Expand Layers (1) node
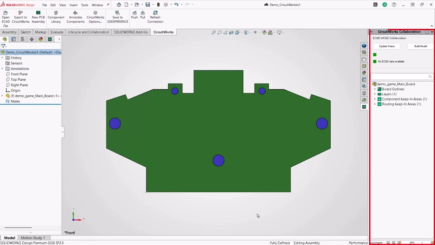The height and width of the screenshot is (245, 435). (x=375, y=94)
